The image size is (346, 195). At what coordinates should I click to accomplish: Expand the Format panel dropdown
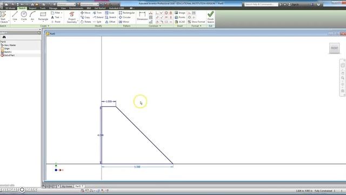196,26
